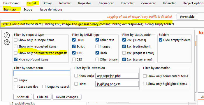204x105 pixels.
Task: Focus the Filter by search term field
Action: pos(42,73)
